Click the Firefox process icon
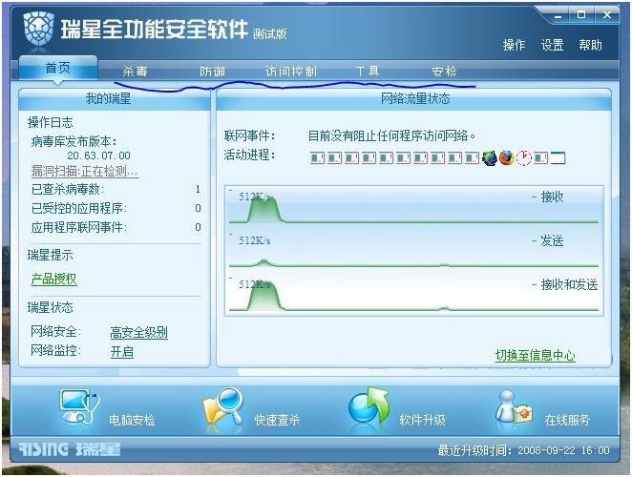Screen dimensions: 632x477 [x=507, y=158]
